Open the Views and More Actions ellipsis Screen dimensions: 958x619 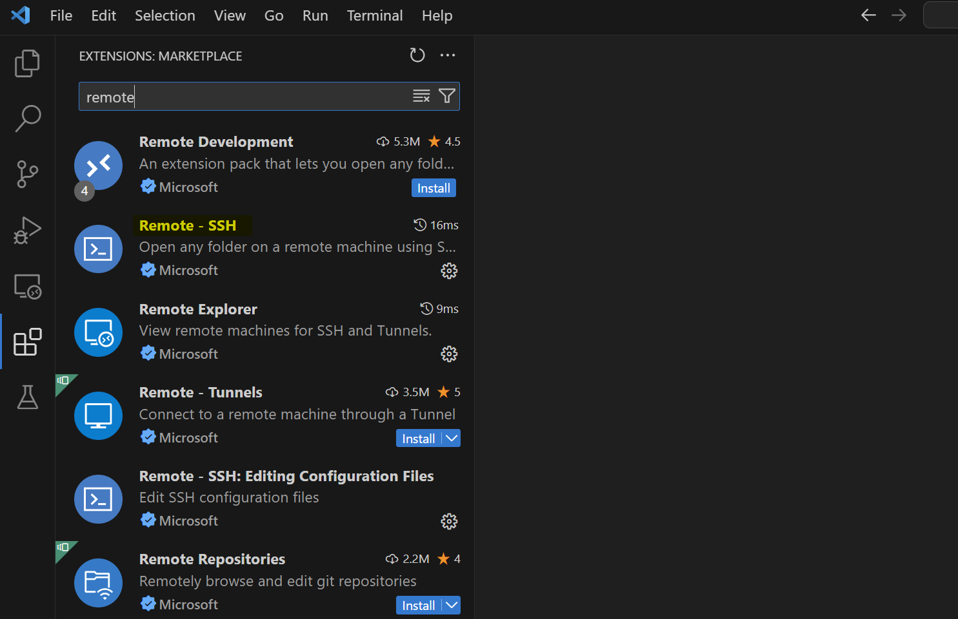tap(448, 55)
